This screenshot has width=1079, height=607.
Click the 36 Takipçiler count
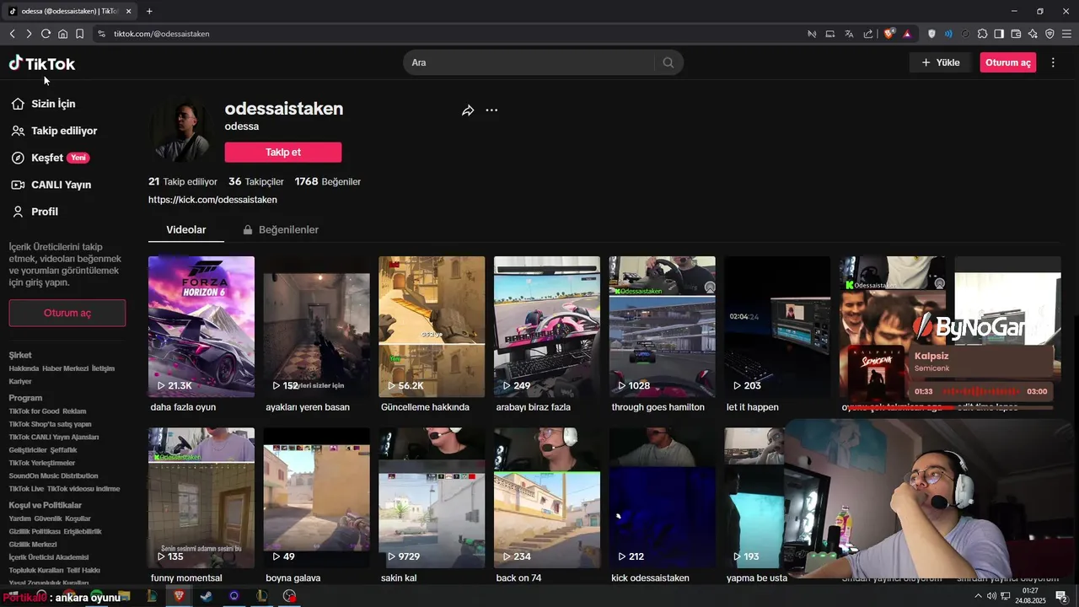click(x=256, y=181)
